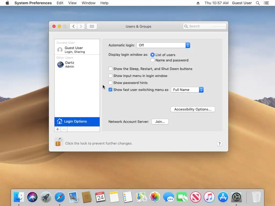
Task: Uncheck Show fast user switching menu
Action: click(110, 90)
